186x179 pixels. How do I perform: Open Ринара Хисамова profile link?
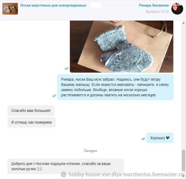154,5
